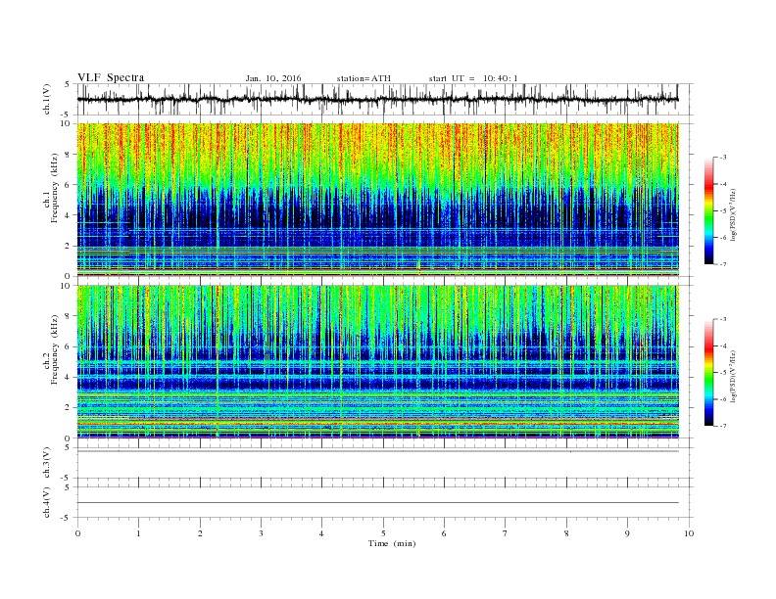776x599 pixels.
Task: Click the "station=ATH" header label
Action: 364,78
